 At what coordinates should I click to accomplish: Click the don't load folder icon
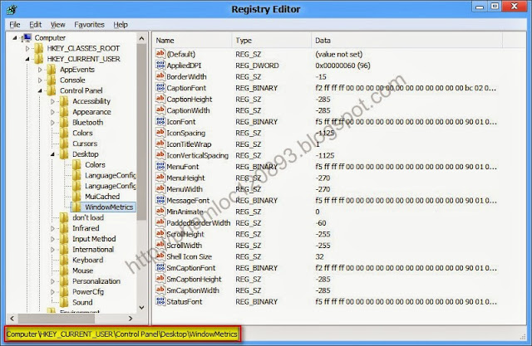[64, 217]
